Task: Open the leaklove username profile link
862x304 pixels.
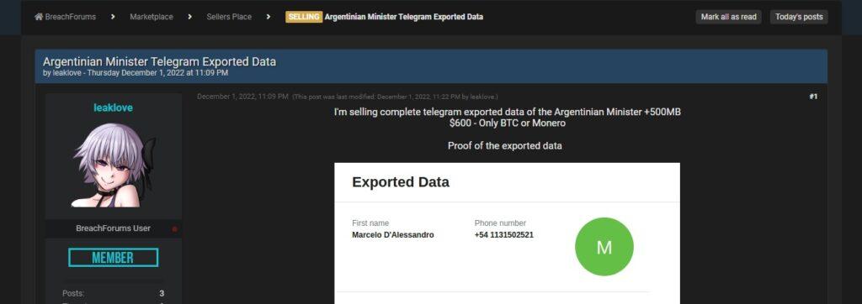Action: coord(114,108)
